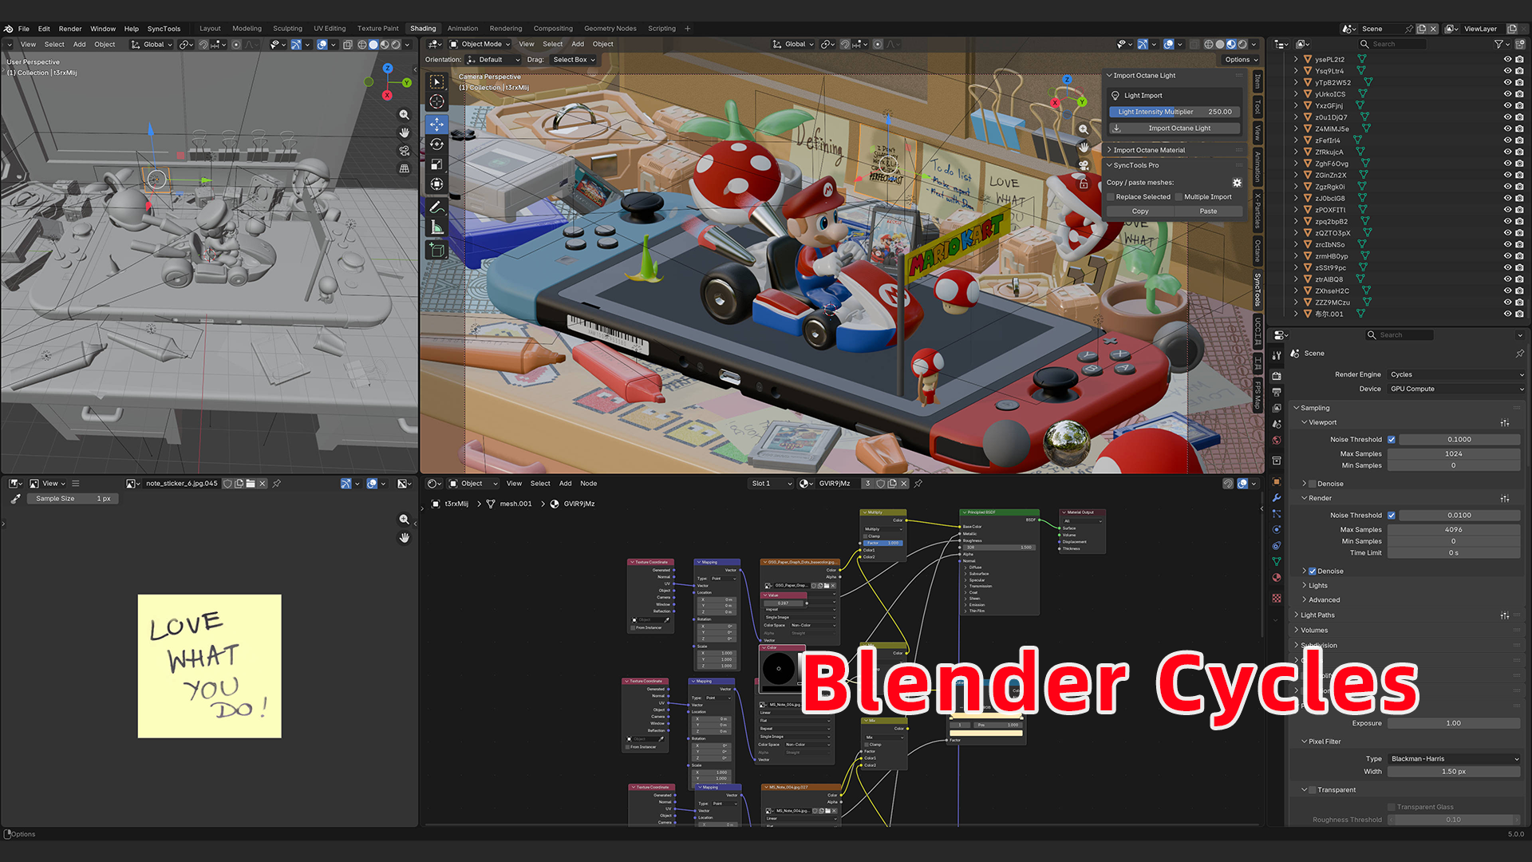Click the Add Cube tool icon
This screenshot has height=862, width=1532.
pos(436,250)
